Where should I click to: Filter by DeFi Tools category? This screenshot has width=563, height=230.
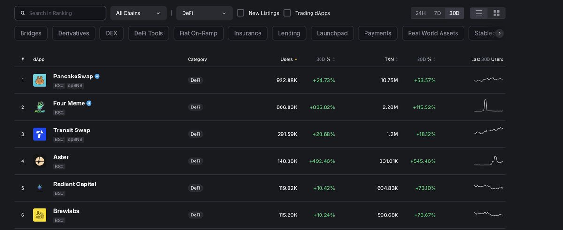[x=148, y=33]
